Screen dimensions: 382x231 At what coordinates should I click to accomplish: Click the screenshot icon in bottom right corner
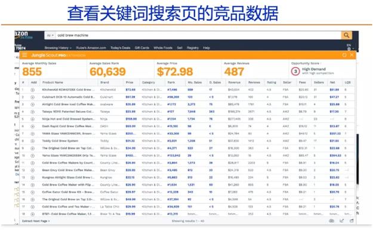pyautogui.click(x=352, y=221)
